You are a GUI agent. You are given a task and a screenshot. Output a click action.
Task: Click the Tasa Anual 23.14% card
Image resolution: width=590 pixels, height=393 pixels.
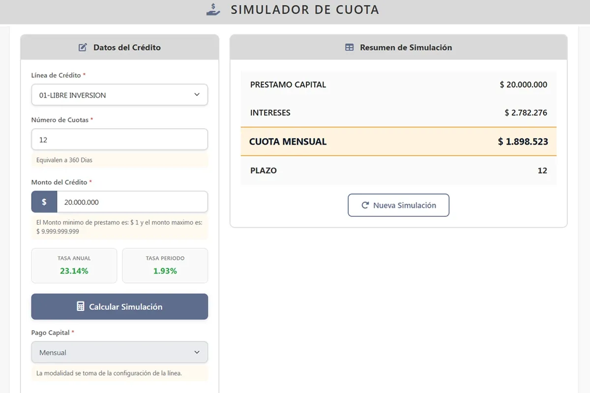[x=74, y=265]
